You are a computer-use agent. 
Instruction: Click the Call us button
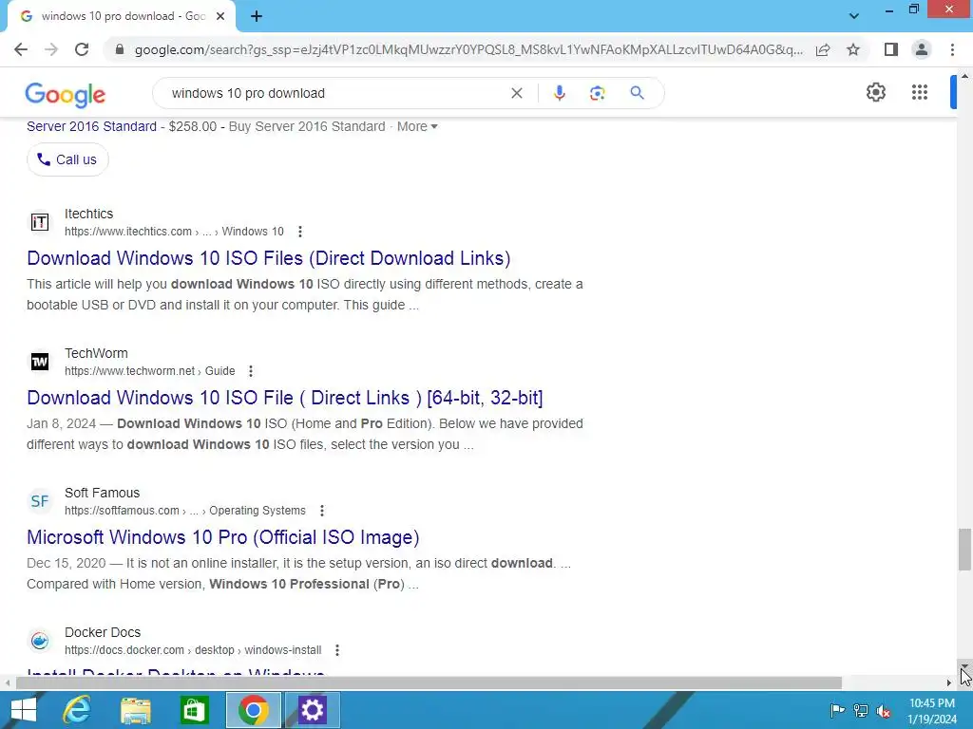[x=67, y=159]
